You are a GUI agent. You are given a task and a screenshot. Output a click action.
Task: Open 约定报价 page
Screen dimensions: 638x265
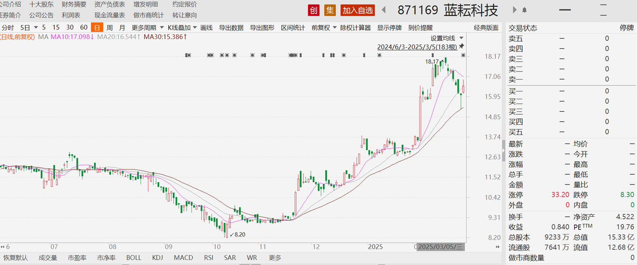185,4
